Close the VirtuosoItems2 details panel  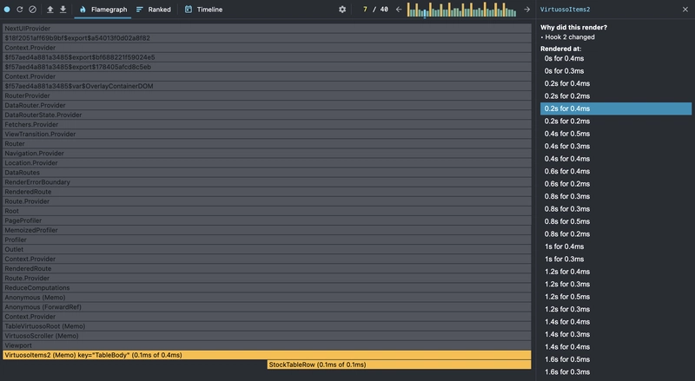click(x=685, y=10)
